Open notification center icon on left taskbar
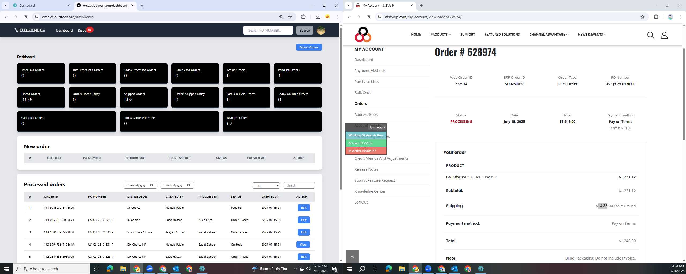The image size is (686, 274). click(x=335, y=269)
